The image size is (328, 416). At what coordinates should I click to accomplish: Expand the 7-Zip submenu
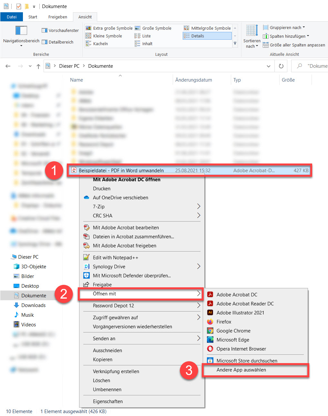point(142,207)
